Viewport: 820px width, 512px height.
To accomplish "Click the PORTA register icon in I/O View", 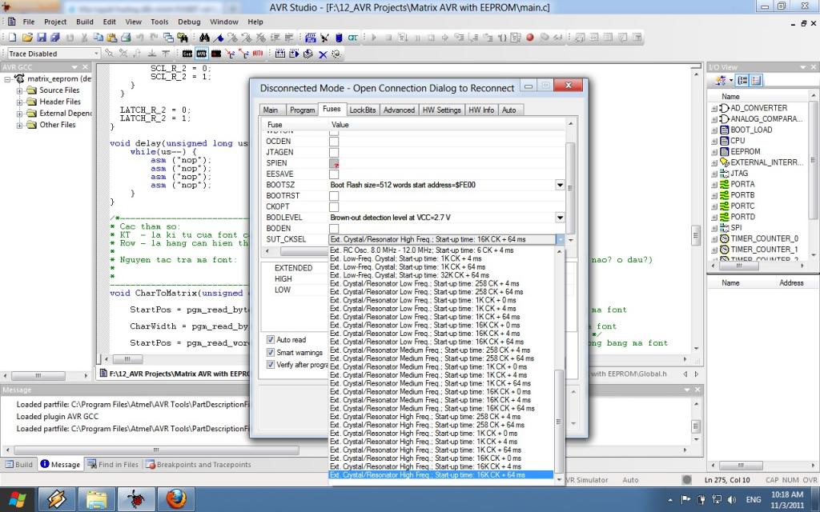I will [723, 184].
